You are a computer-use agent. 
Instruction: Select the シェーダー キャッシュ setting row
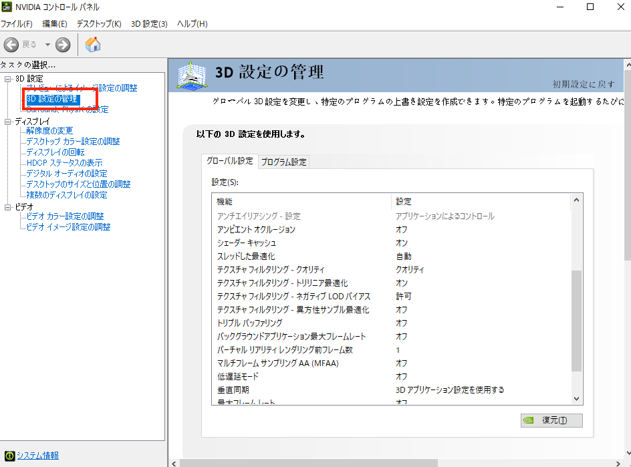[x=391, y=243]
